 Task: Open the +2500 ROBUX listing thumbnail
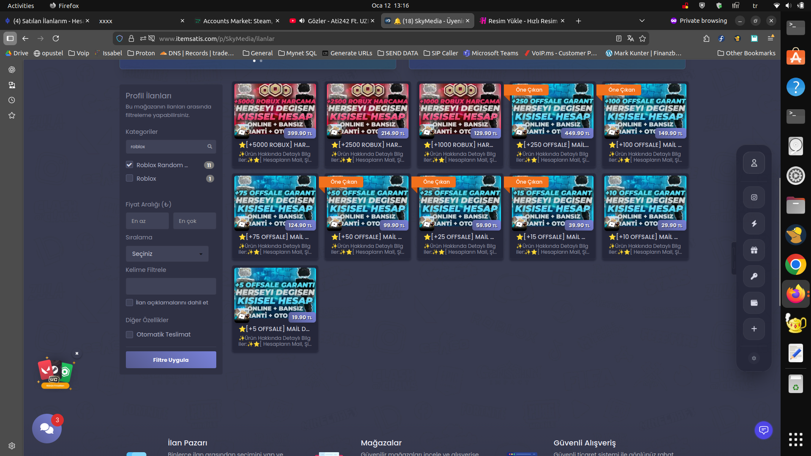367,111
